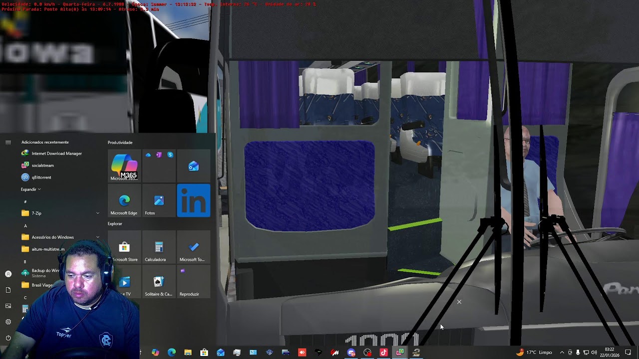Image resolution: width=639 pixels, height=359 pixels.
Task: Open Pictures from the Start sidebar
Action: tap(8, 306)
